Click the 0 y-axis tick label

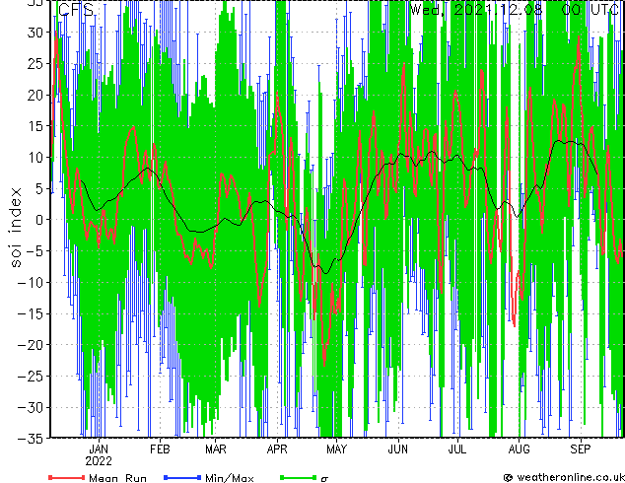pyautogui.click(x=38, y=220)
